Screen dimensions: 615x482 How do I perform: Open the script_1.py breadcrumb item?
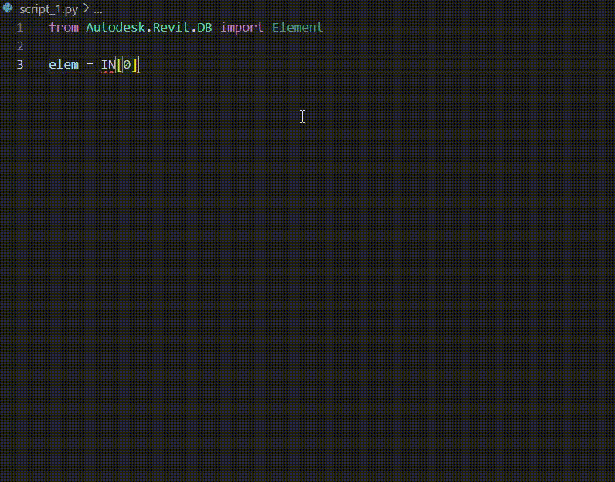tap(49, 9)
